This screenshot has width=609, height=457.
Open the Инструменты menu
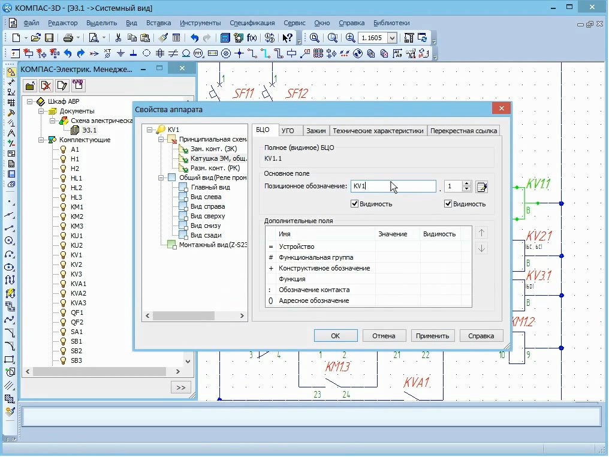tap(200, 23)
